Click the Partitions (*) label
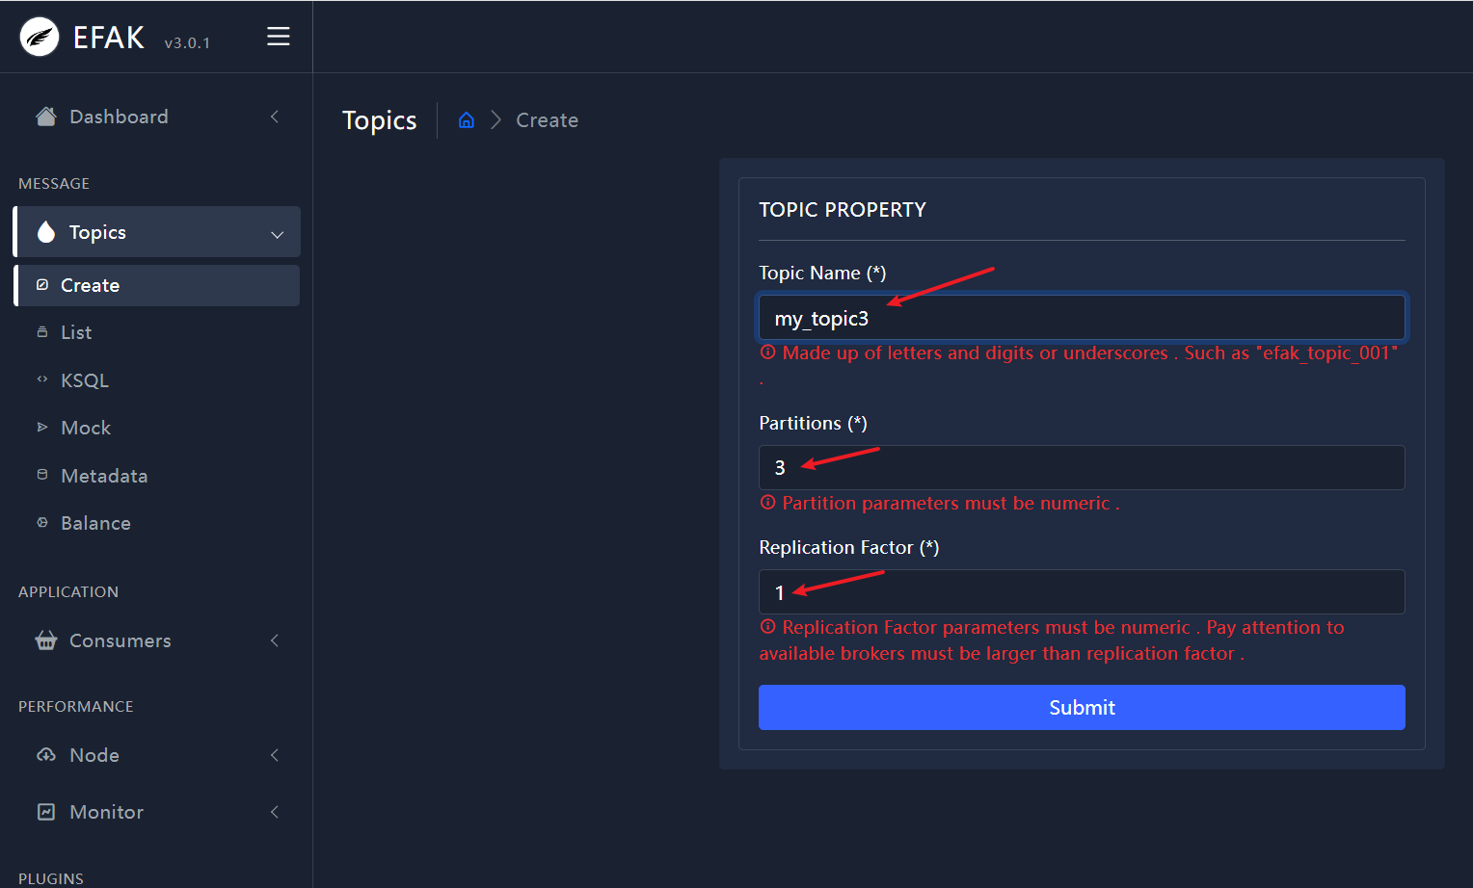 click(813, 423)
